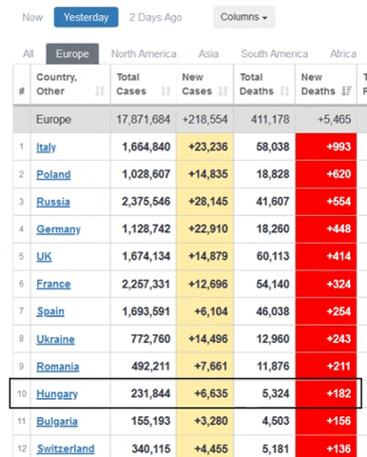367x457 pixels.
Task: Switch to the Now data view
Action: (32, 17)
